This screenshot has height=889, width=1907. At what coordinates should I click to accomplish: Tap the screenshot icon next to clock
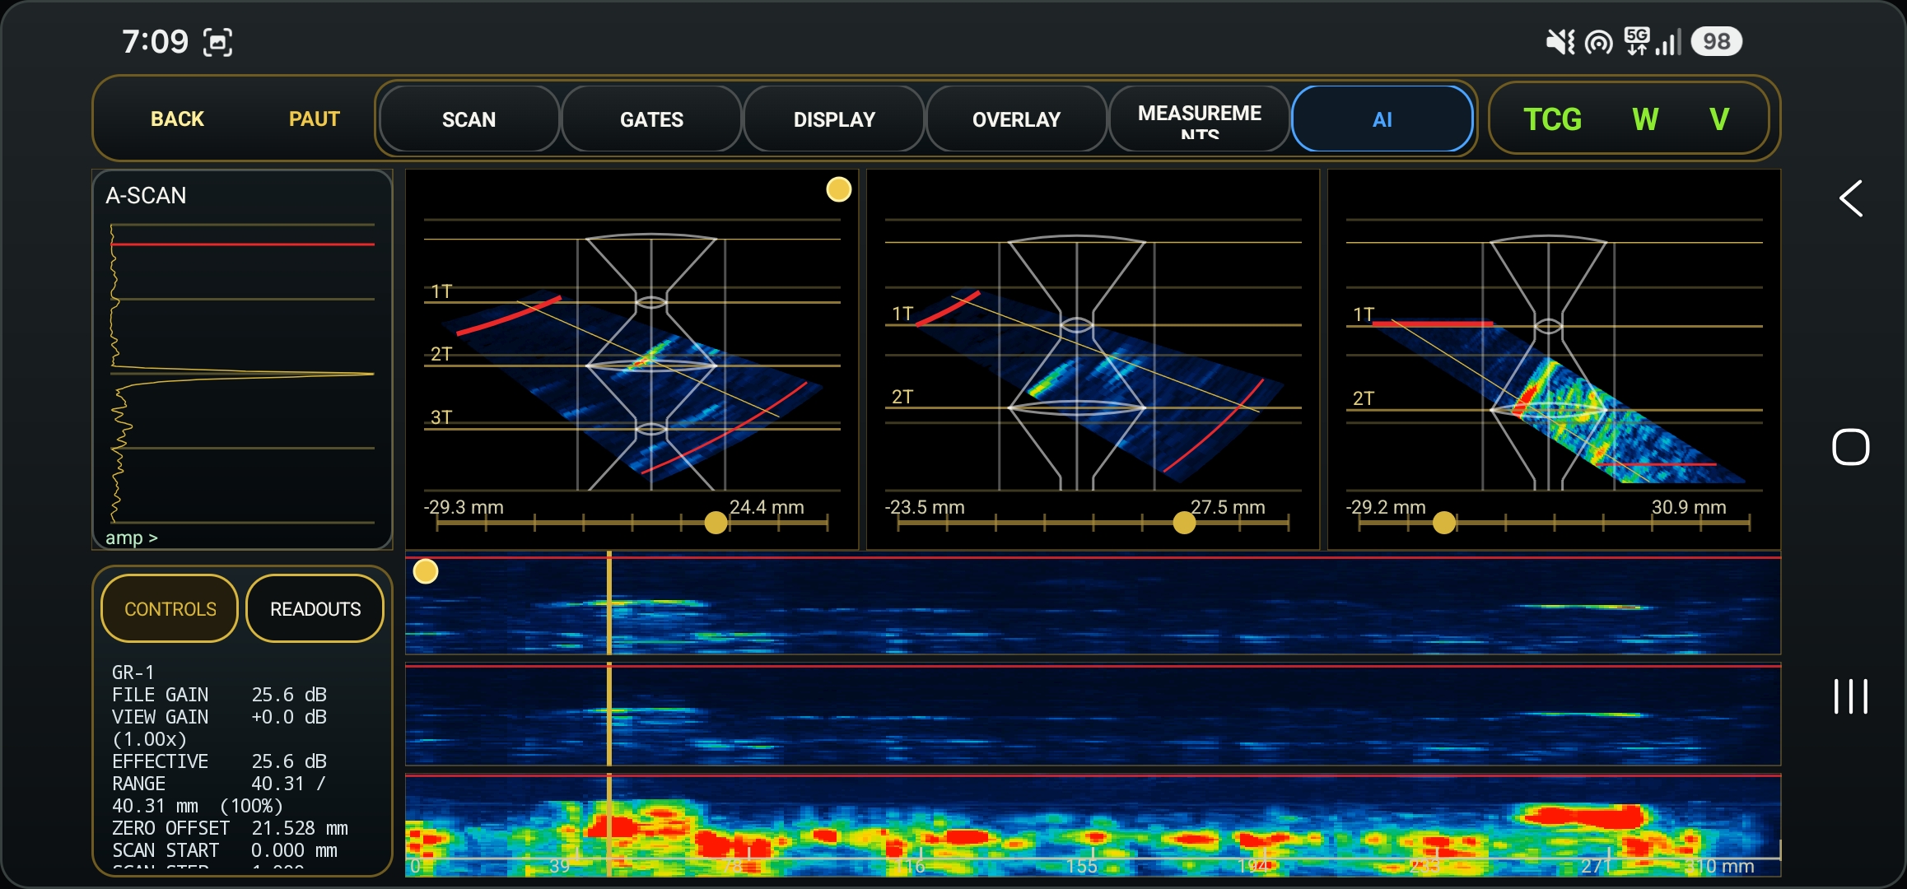pyautogui.click(x=217, y=42)
